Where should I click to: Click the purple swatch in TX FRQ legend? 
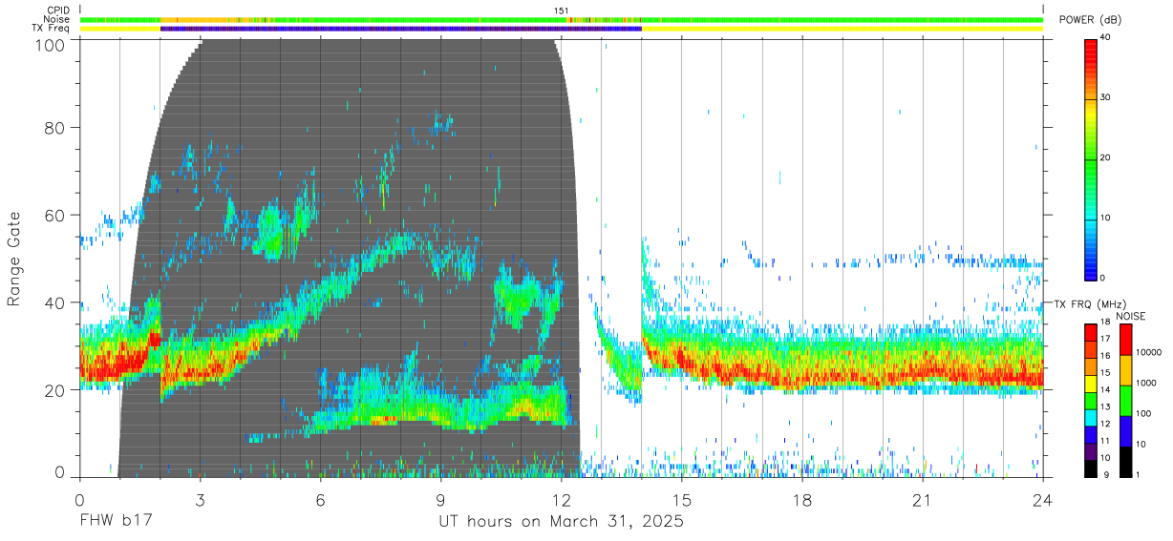(x=1091, y=450)
